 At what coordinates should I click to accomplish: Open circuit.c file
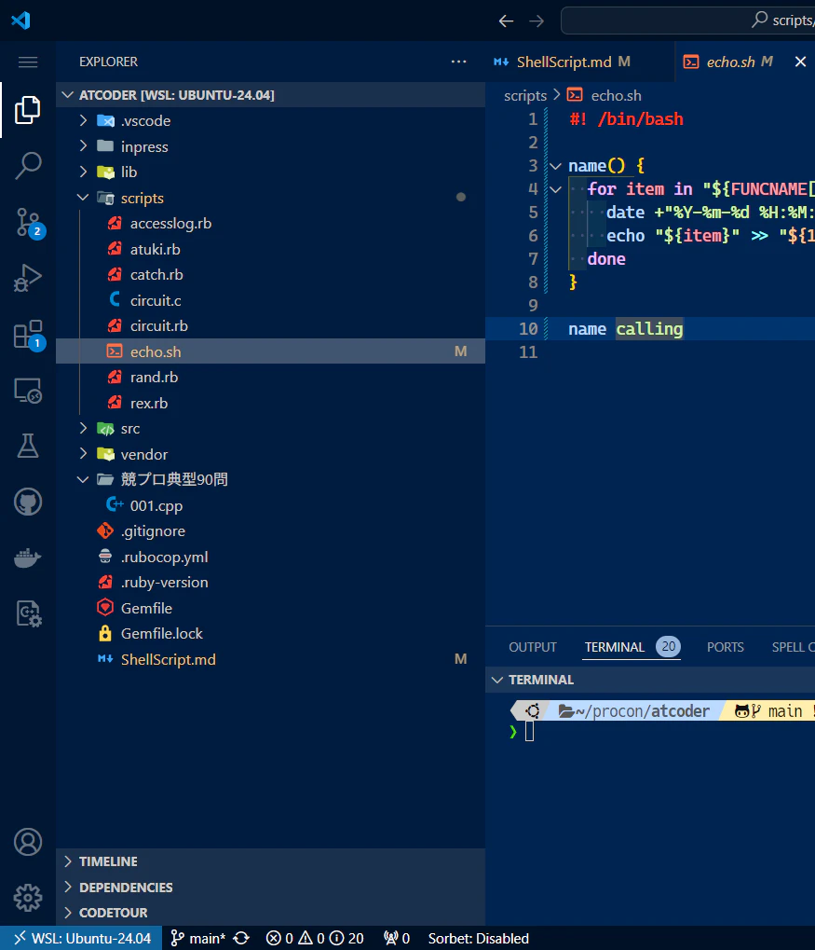pyautogui.click(x=271, y=300)
